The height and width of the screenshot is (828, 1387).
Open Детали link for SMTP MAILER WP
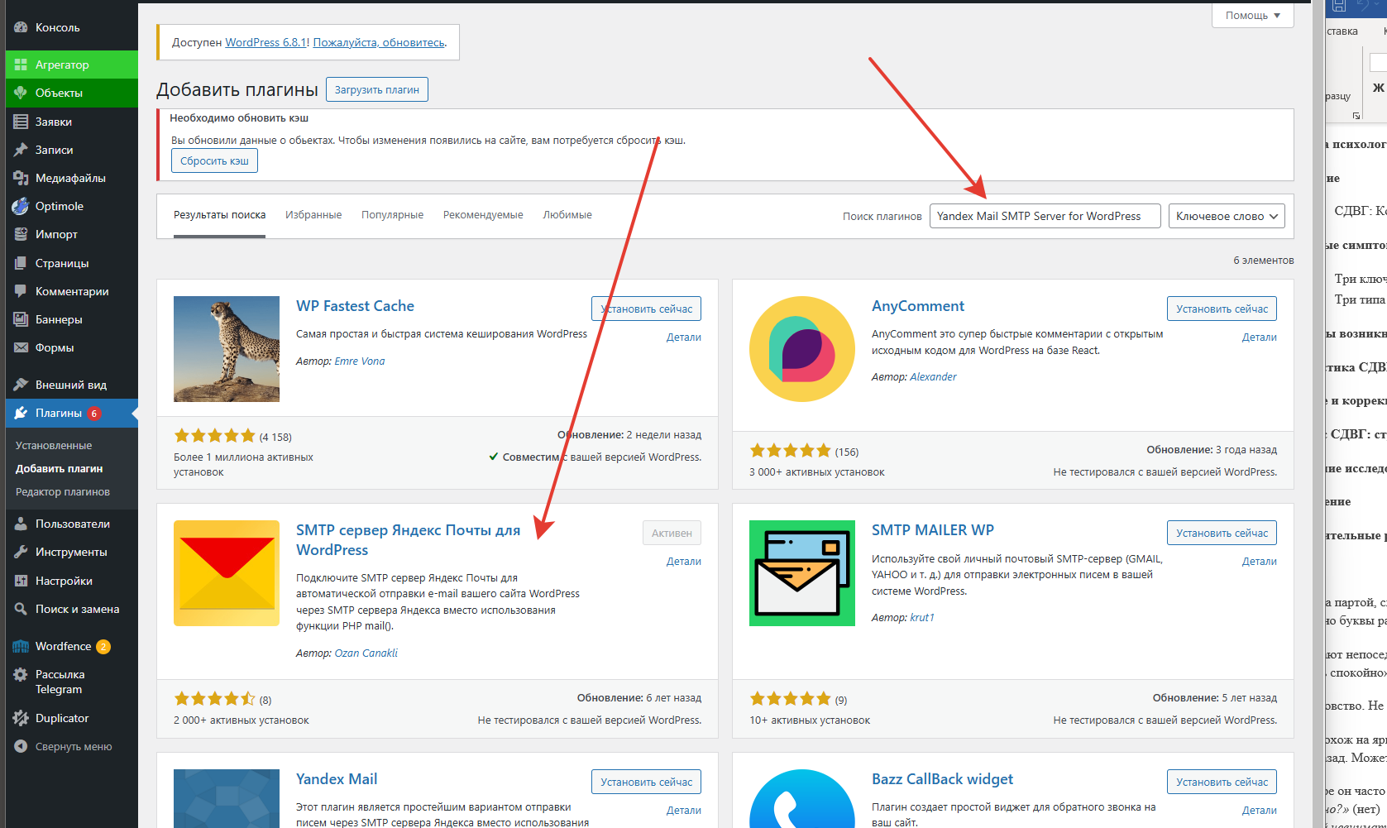coord(1259,561)
